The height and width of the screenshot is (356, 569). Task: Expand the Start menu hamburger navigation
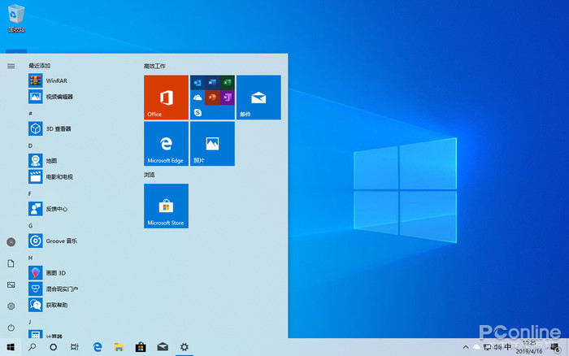(11, 66)
